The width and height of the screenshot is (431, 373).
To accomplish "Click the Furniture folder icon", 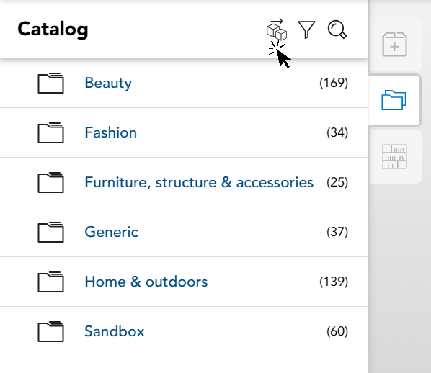I will 51,182.
